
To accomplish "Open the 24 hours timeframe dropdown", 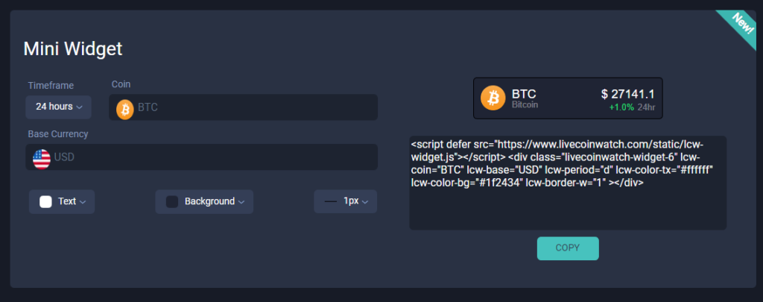I will pos(58,107).
